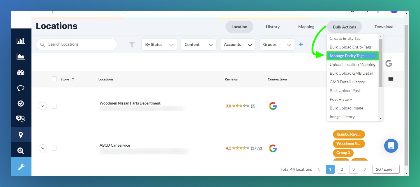Switch to the History tab
This screenshot has width=420, height=187.
tap(273, 27)
